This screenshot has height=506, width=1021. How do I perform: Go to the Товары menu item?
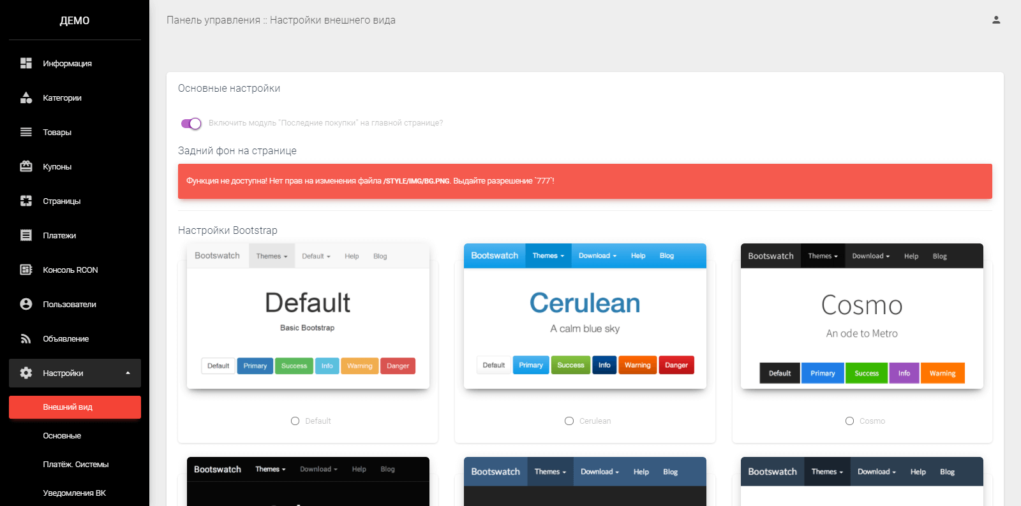75,132
